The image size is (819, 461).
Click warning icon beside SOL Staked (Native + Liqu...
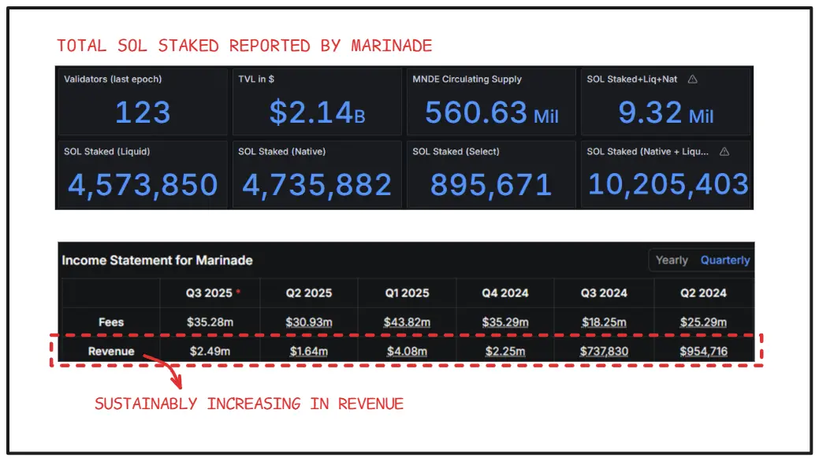[724, 151]
